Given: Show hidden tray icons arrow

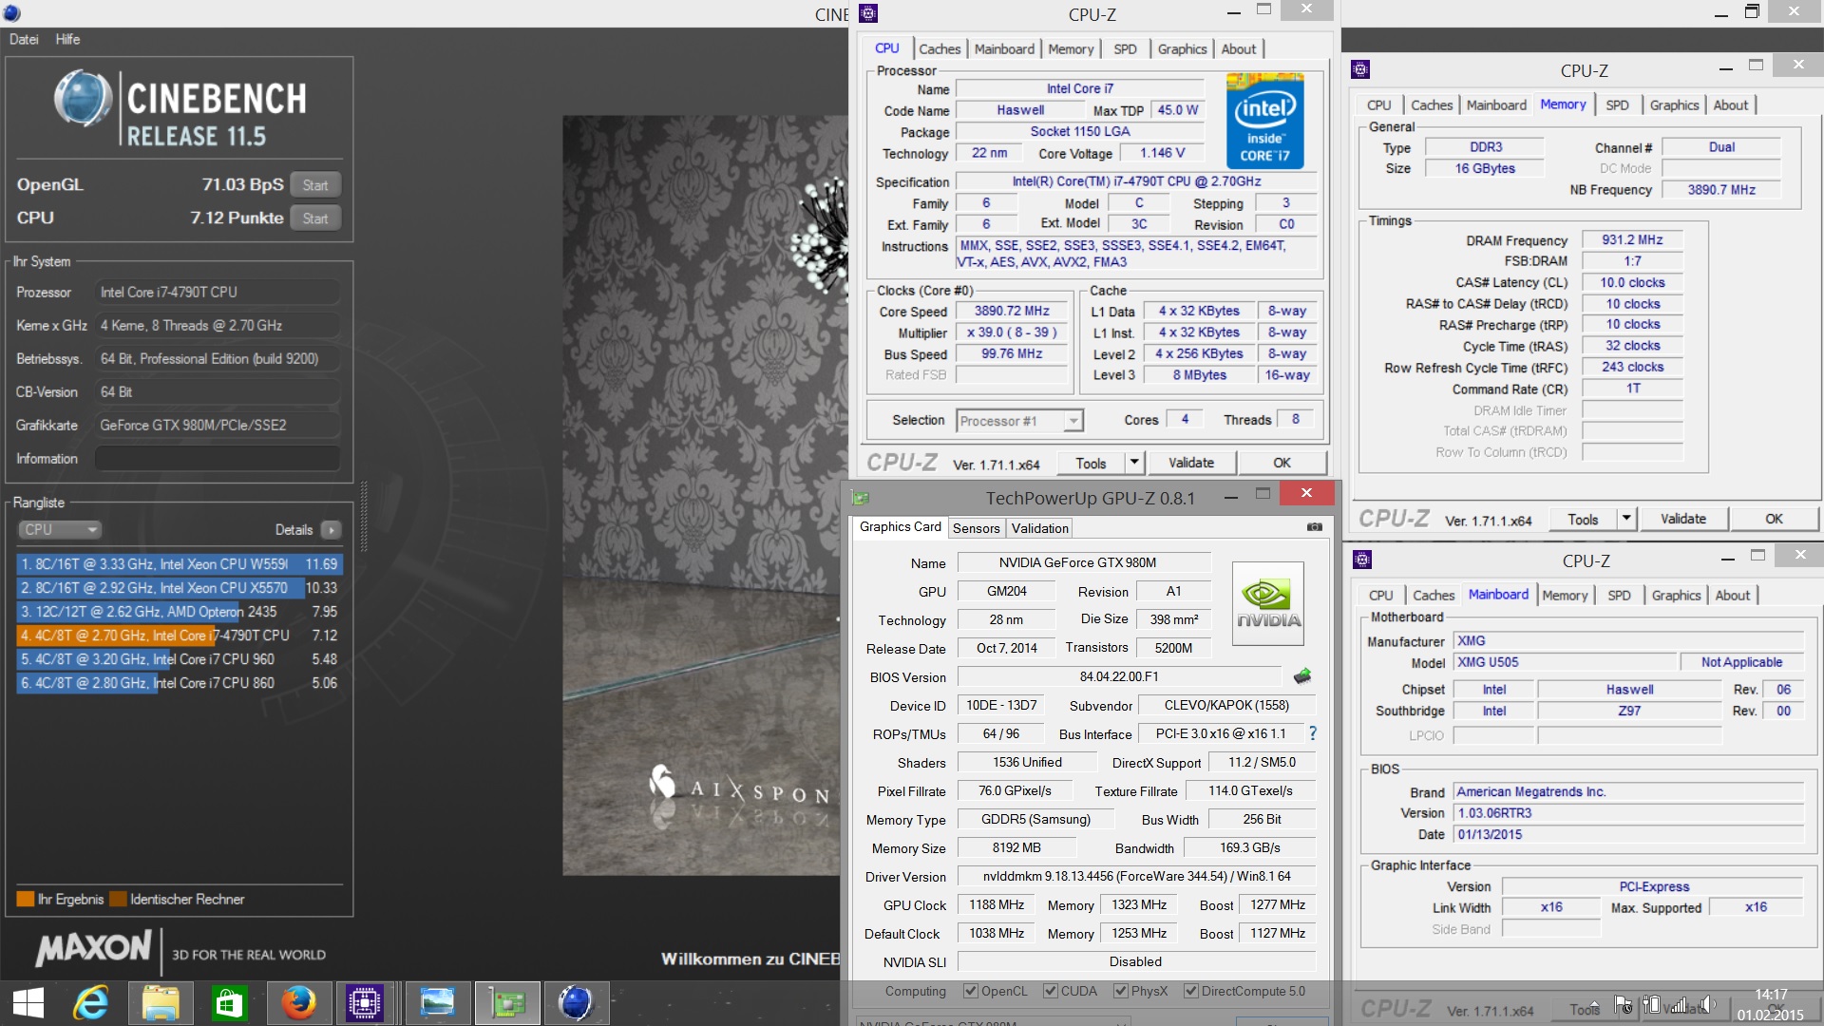Looking at the screenshot, I should coord(1593,1005).
